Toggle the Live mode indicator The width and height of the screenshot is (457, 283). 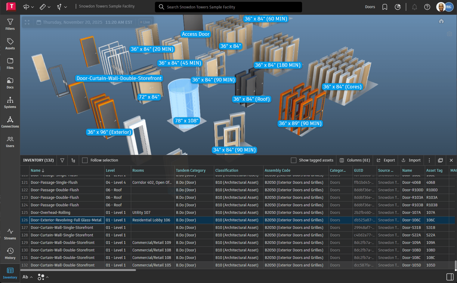point(145,22)
